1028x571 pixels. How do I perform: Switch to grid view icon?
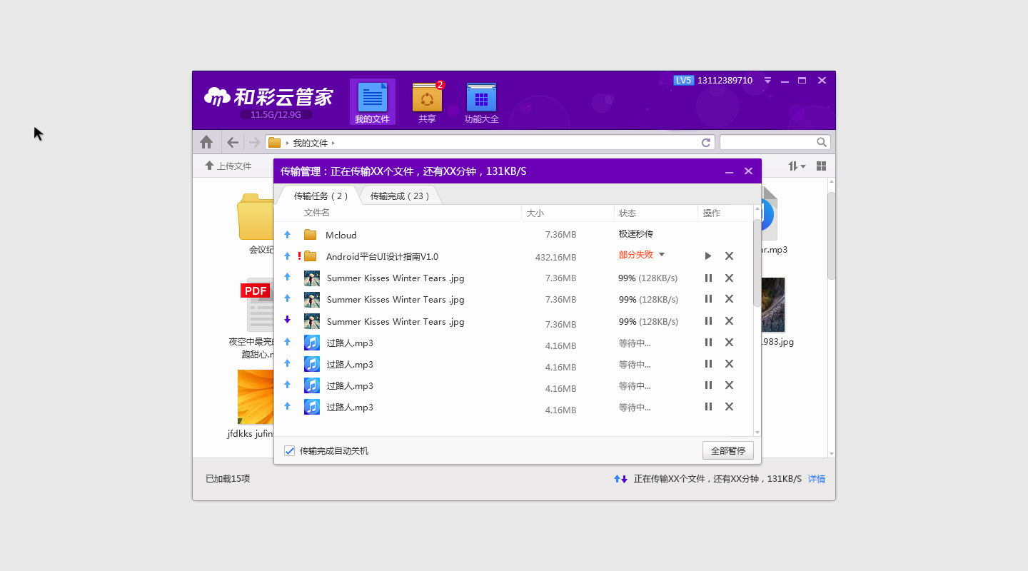point(821,166)
